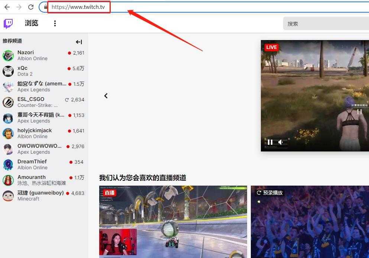
Task: Click the 我们认为您会喜欢的直播频道 heading
Action: pos(143,177)
